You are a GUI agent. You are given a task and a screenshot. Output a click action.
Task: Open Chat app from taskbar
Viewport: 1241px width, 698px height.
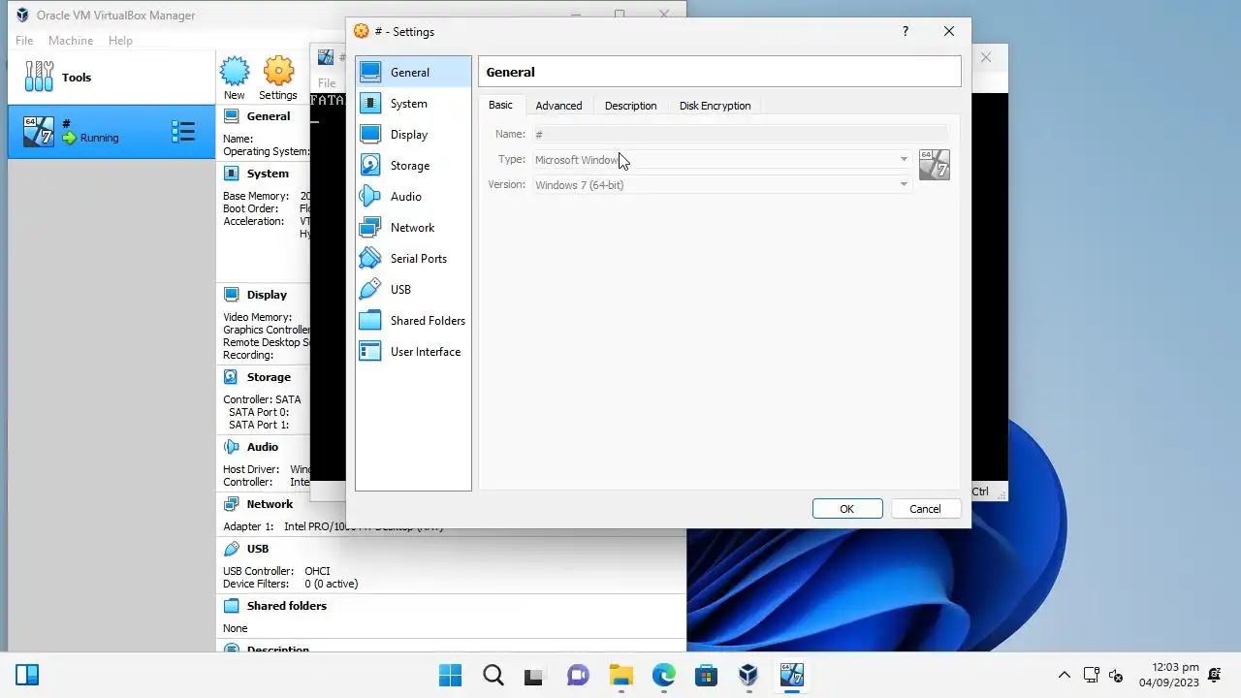click(578, 675)
